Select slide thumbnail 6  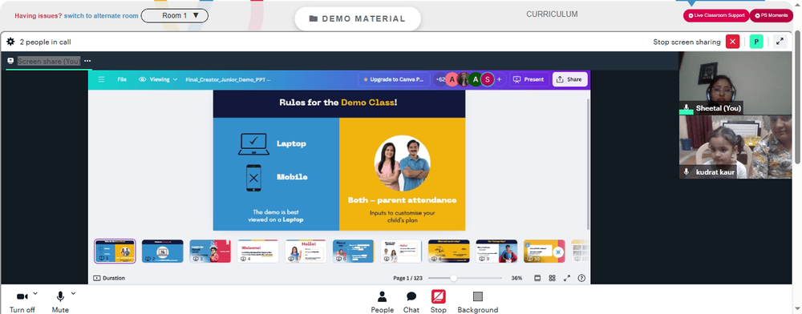(x=354, y=252)
